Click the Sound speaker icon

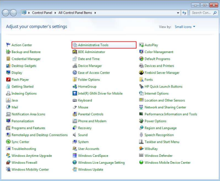coord(75,135)
